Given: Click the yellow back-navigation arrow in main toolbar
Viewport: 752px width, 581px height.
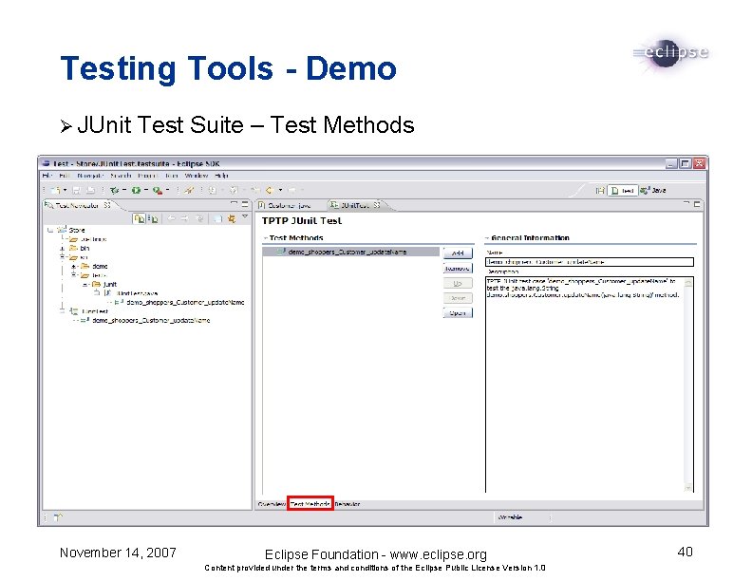Looking at the screenshot, I should point(270,190).
